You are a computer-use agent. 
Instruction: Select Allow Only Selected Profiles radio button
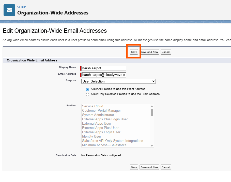pyautogui.click(x=88, y=94)
